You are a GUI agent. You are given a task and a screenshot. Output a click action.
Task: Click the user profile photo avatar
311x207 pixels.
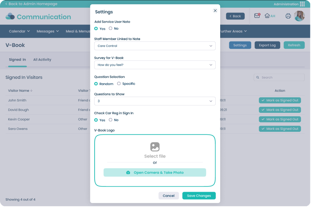(x=299, y=16)
